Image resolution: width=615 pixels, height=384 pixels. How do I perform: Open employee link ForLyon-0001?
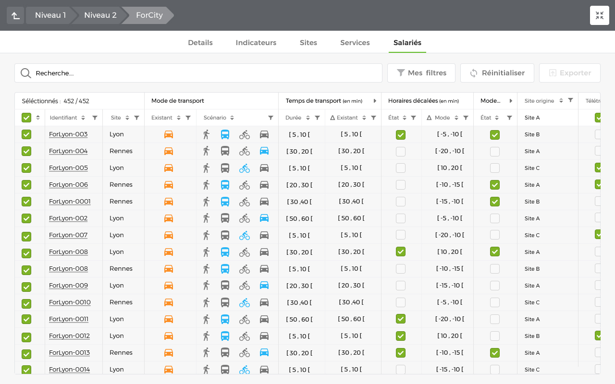70,202
